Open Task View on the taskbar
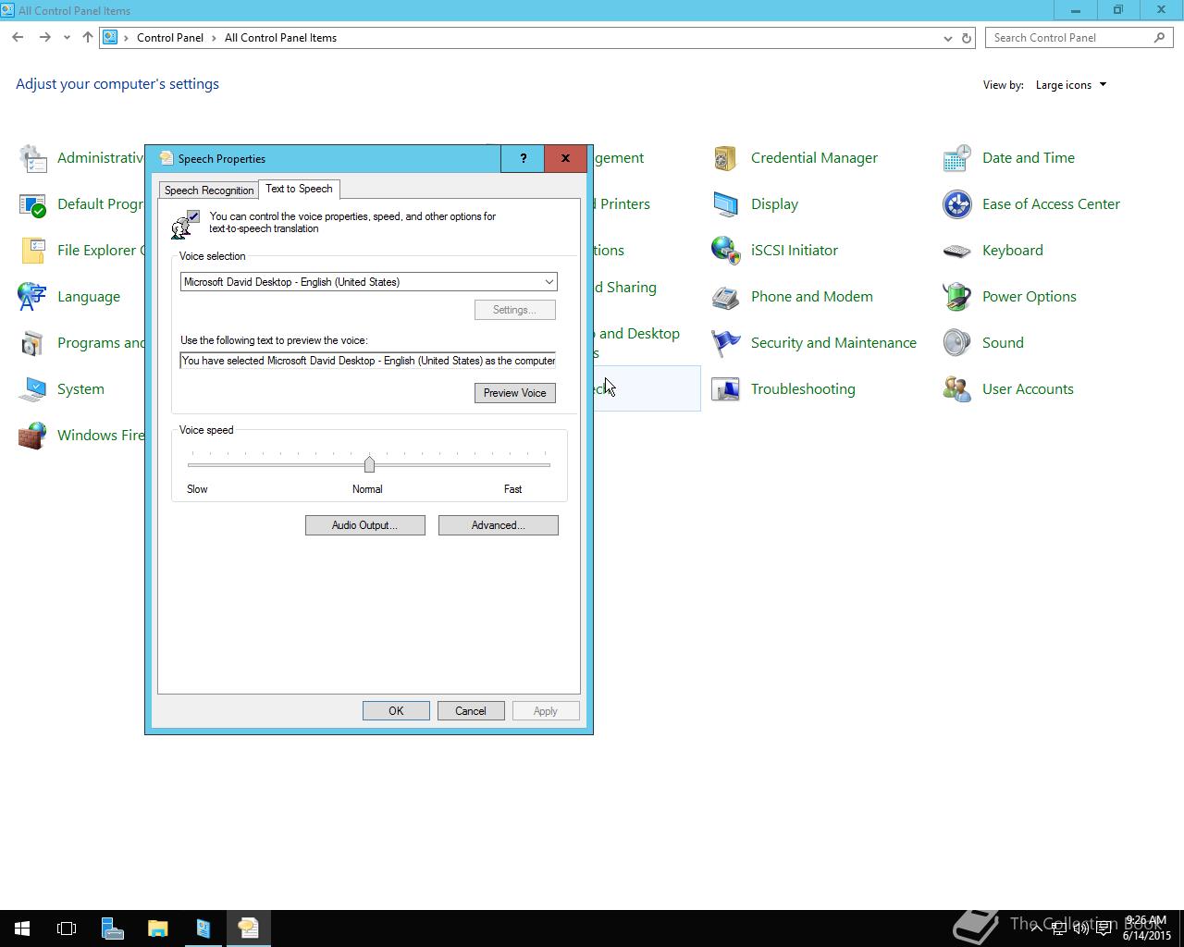This screenshot has width=1184, height=947. pyautogui.click(x=67, y=929)
